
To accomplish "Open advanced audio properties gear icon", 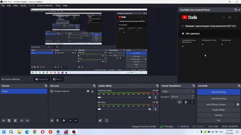I will click(100, 120).
